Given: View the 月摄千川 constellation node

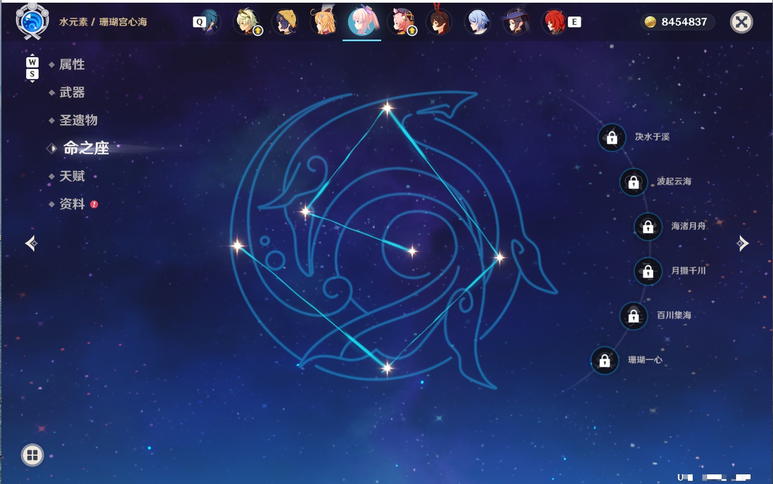Looking at the screenshot, I should tap(688, 271).
